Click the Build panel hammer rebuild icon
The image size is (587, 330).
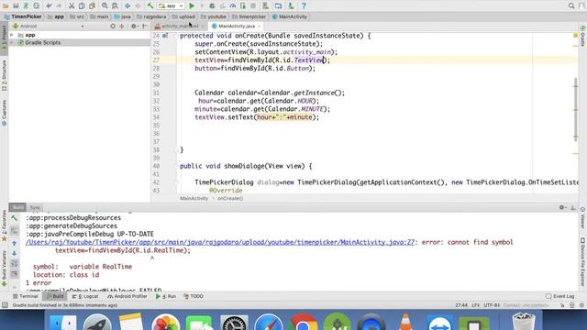click(15, 218)
